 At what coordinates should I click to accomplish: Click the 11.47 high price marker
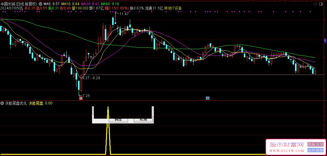point(124,14)
